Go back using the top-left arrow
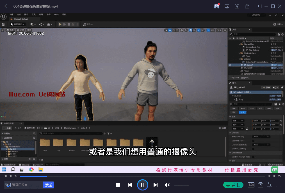 tap(7, 6)
